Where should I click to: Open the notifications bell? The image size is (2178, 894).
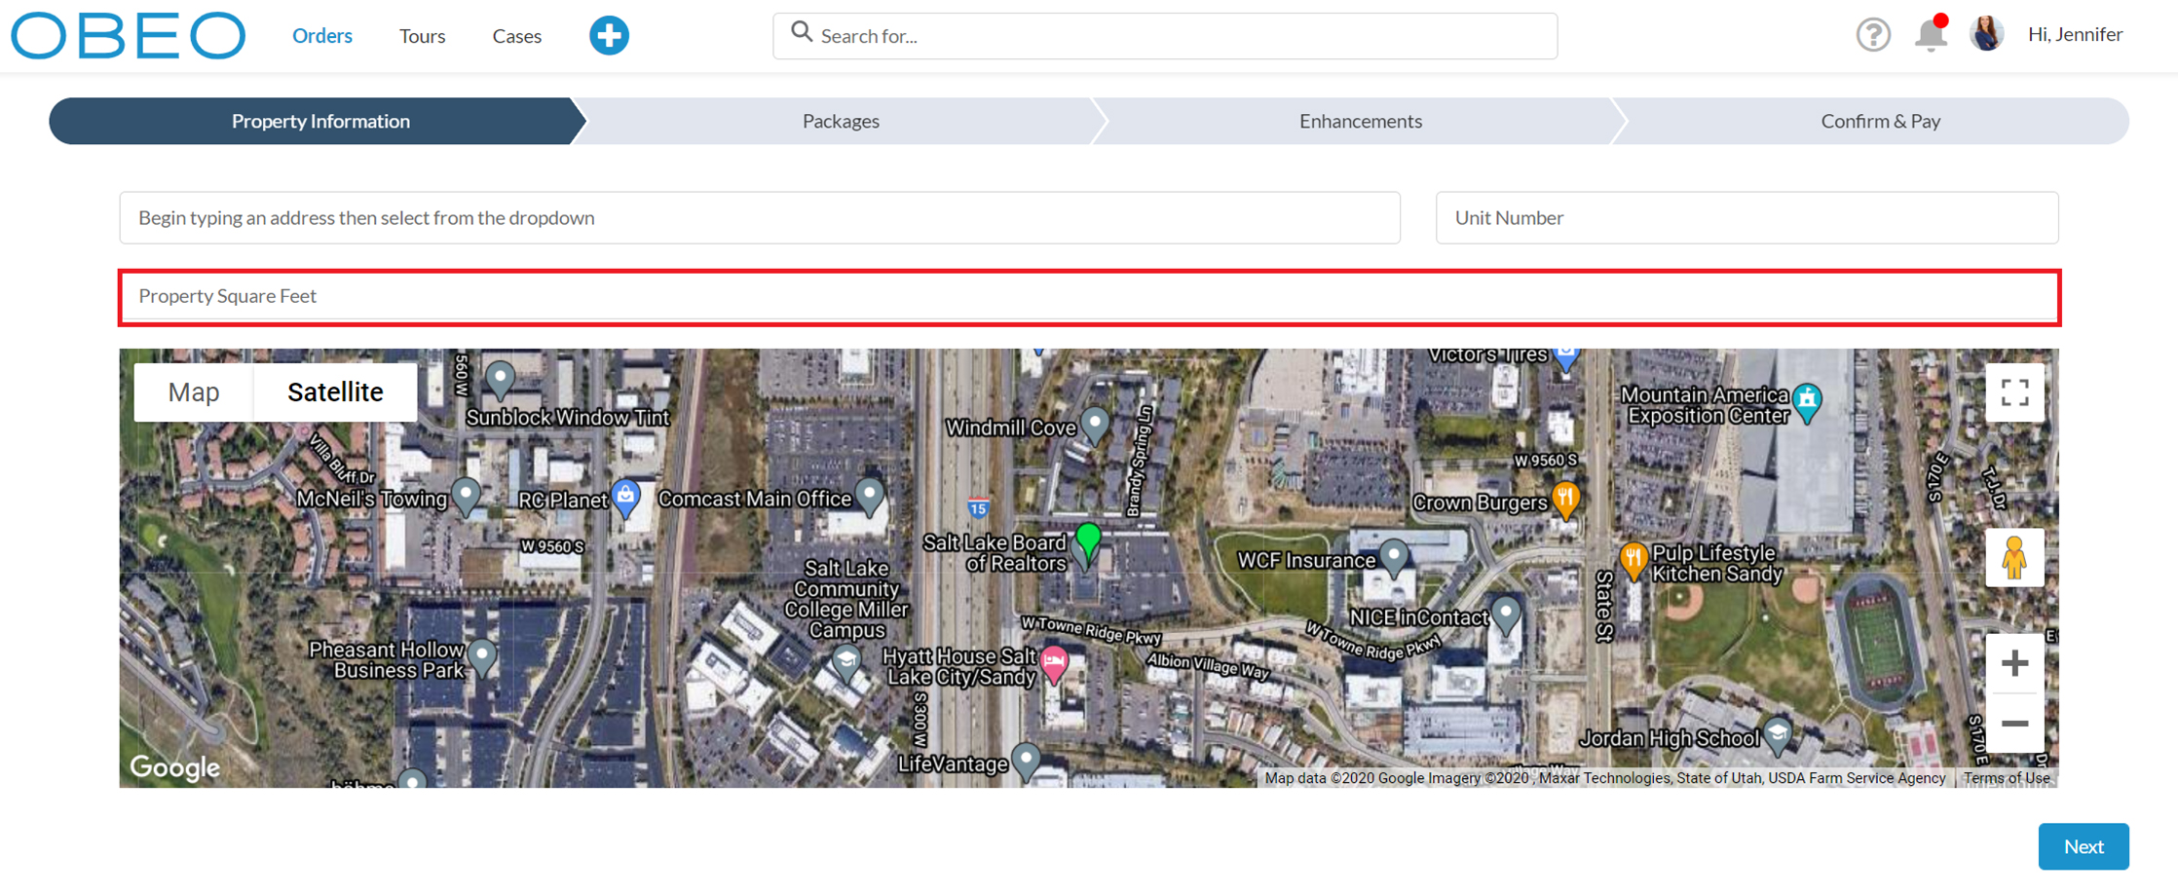point(1931,34)
